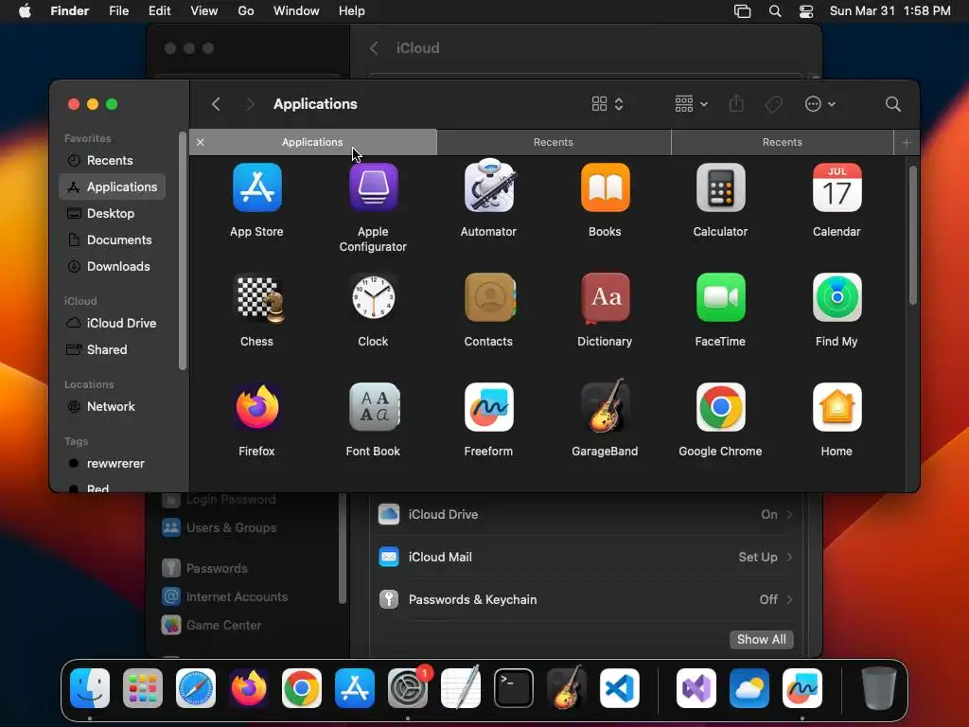
Task: Open Terminal from the Dock
Action: (x=514, y=688)
